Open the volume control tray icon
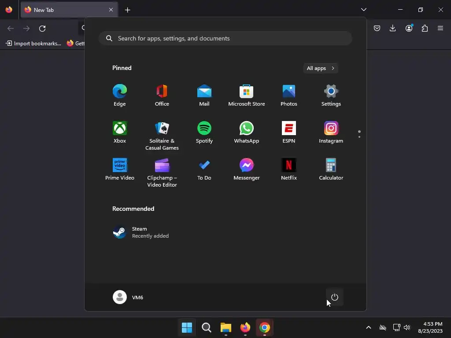The height and width of the screenshot is (338, 451). coord(407,327)
